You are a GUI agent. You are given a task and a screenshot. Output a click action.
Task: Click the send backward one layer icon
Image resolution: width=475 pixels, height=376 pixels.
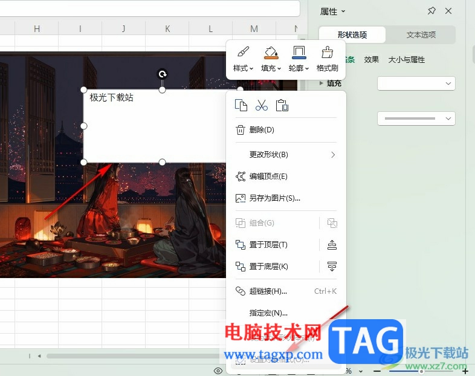[332, 267]
